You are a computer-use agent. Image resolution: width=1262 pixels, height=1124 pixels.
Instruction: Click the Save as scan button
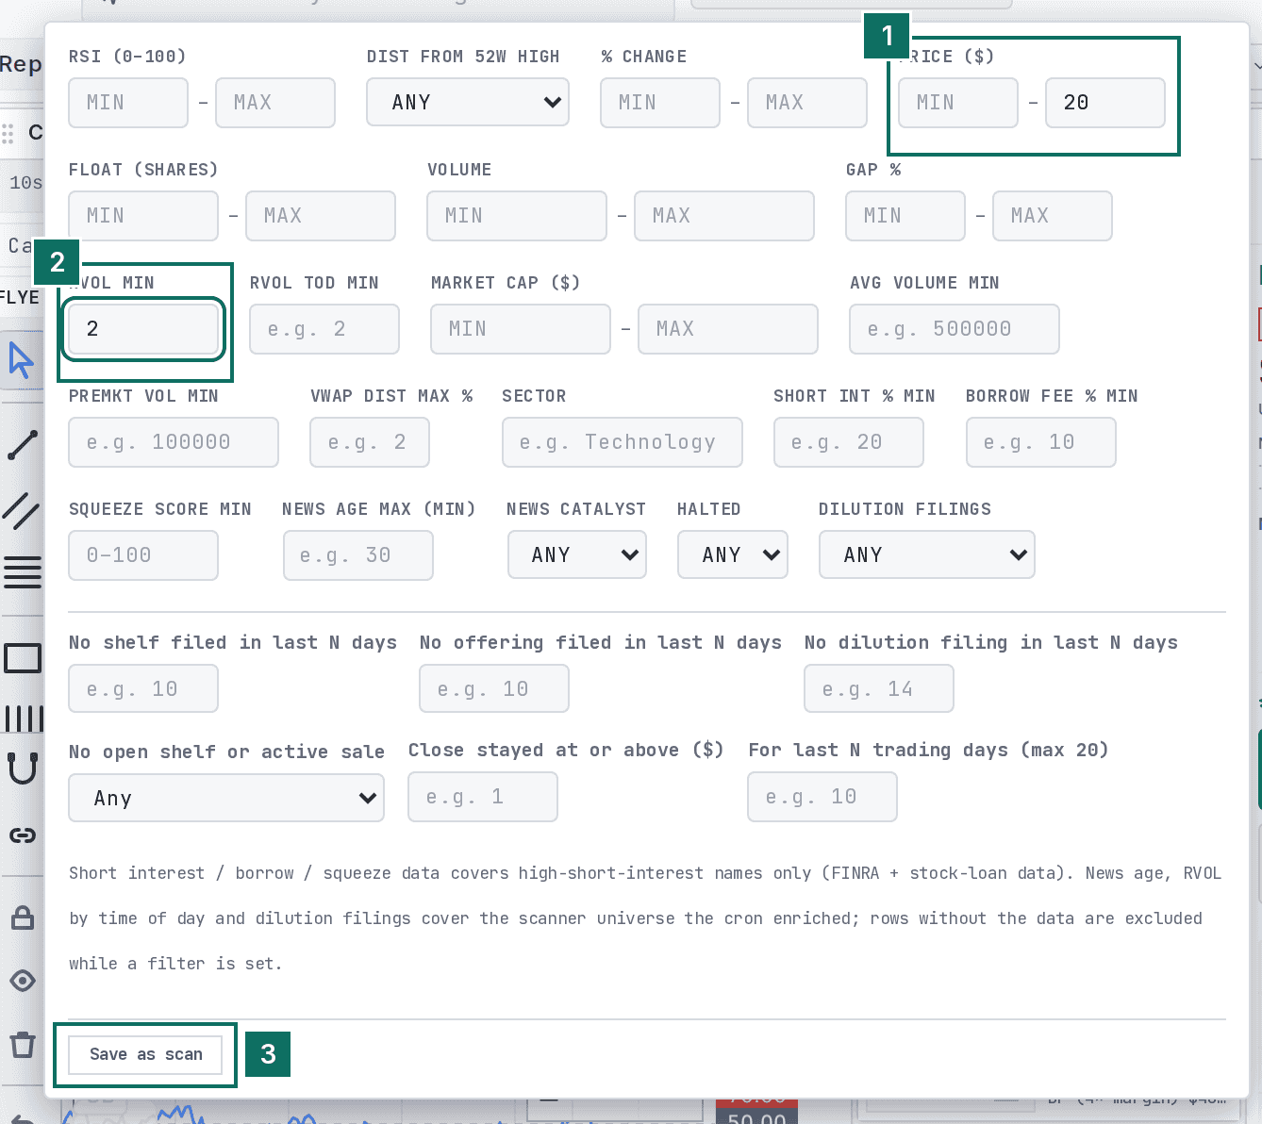(x=146, y=1054)
